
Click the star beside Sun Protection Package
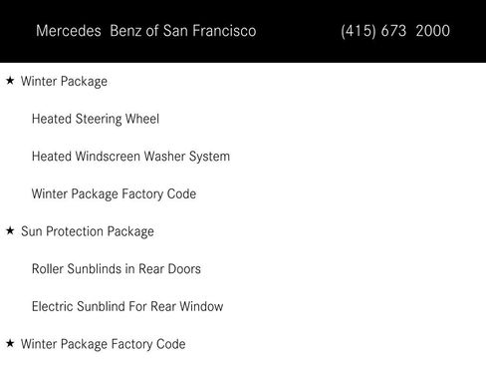(x=10, y=230)
